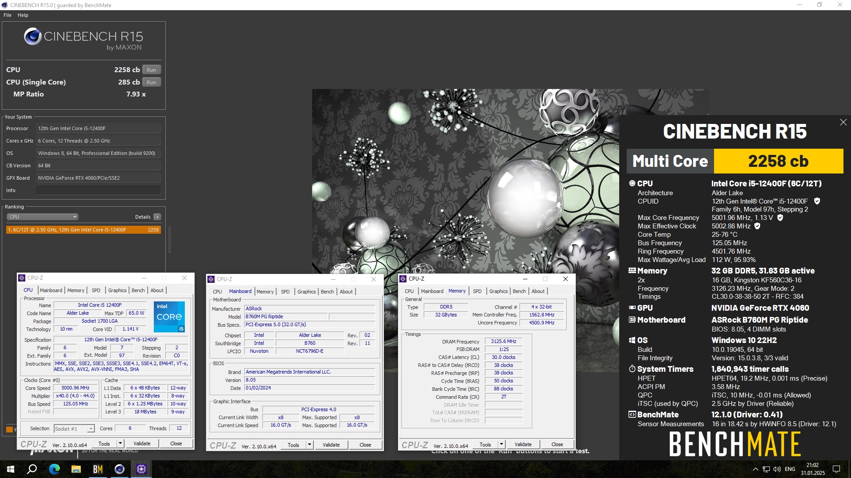Viewport: 851px width, 478px height.
Task: Click the 2258 cb Multi Core score
Action: pyautogui.click(x=778, y=161)
